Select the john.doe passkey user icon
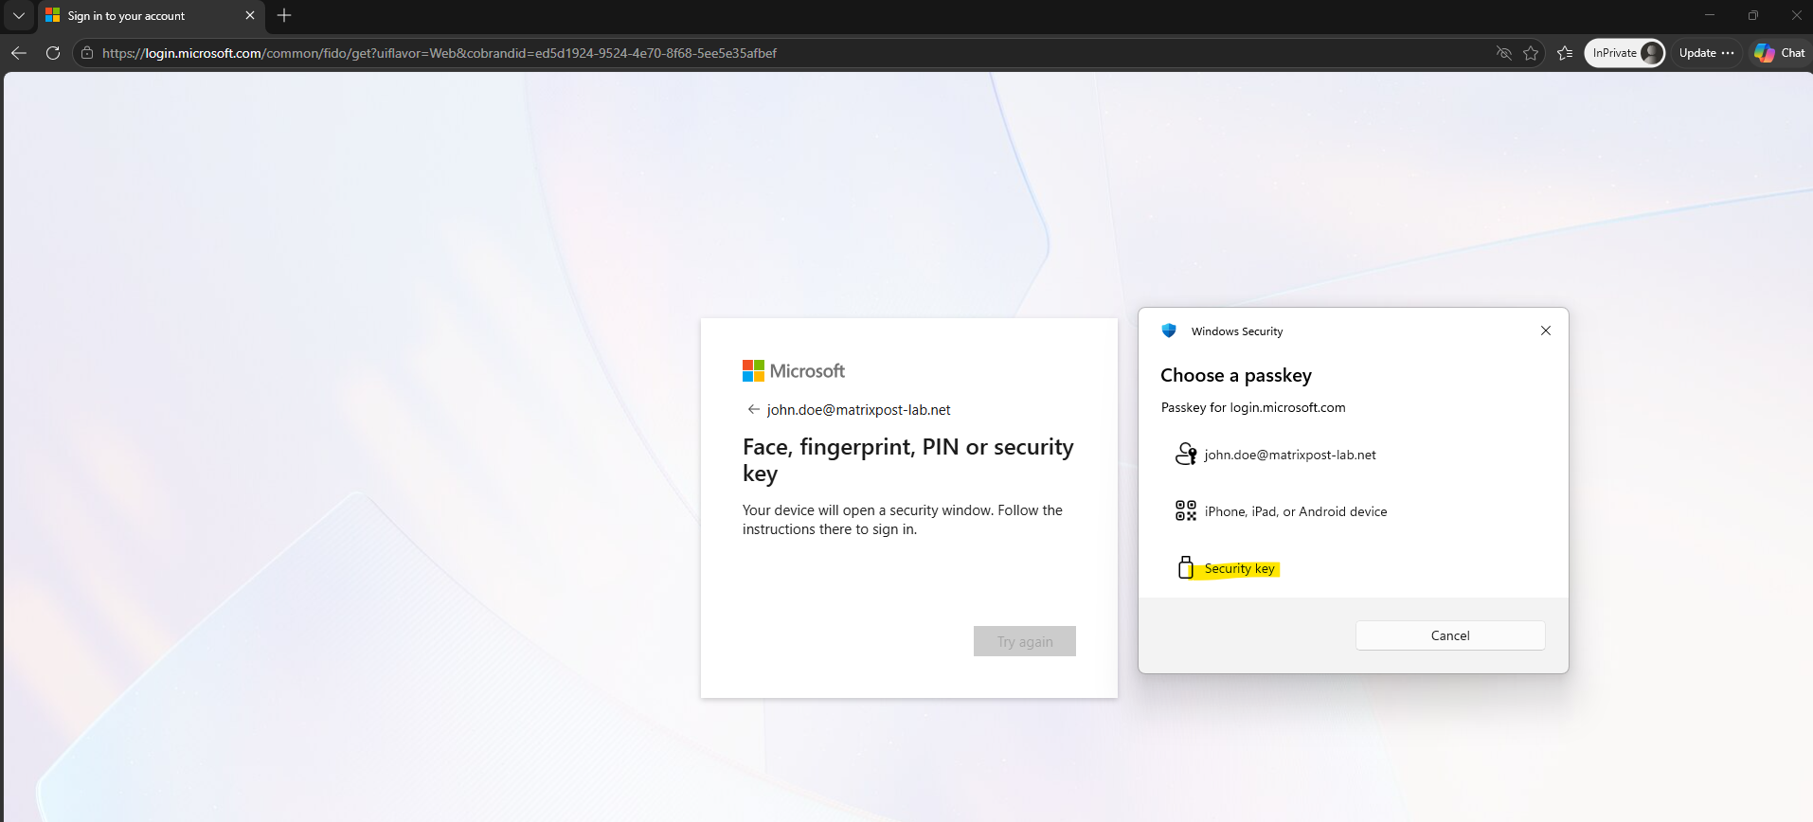 (x=1186, y=455)
